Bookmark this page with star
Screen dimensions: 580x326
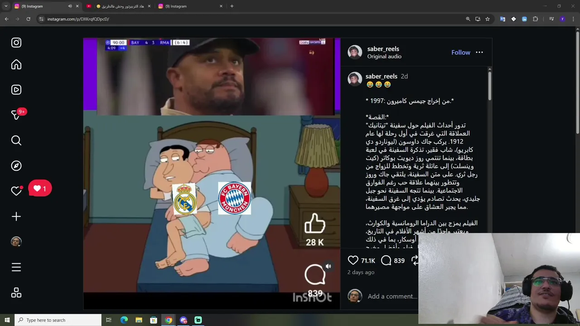tap(488, 19)
